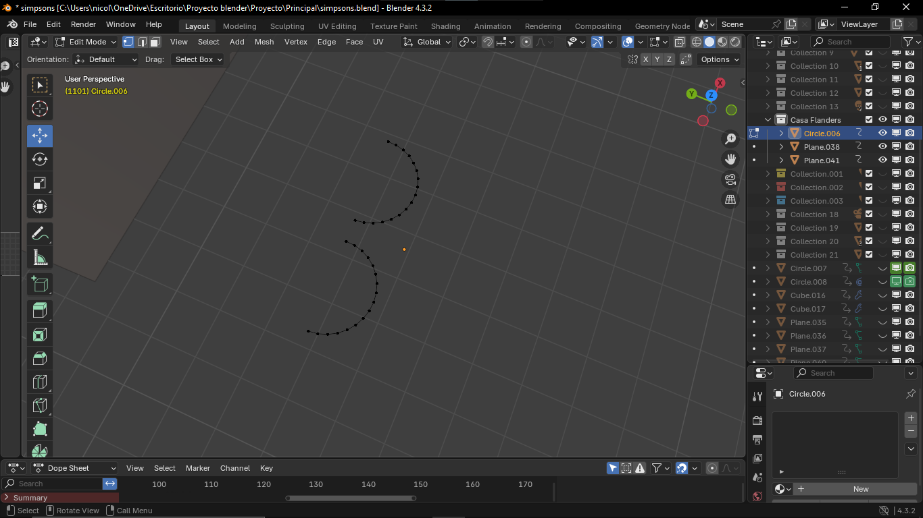Open the Tool properties tab
The image size is (923, 518).
click(x=757, y=397)
